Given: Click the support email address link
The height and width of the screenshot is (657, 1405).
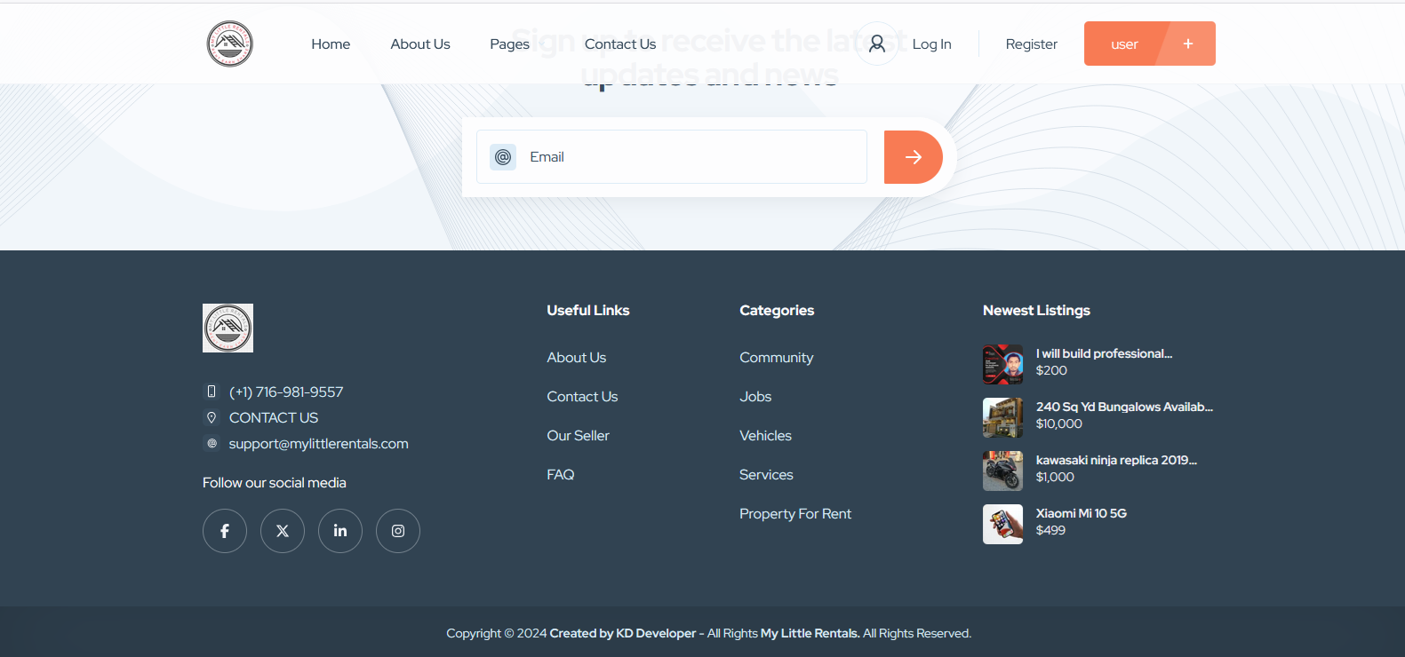Looking at the screenshot, I should pyautogui.click(x=318, y=444).
